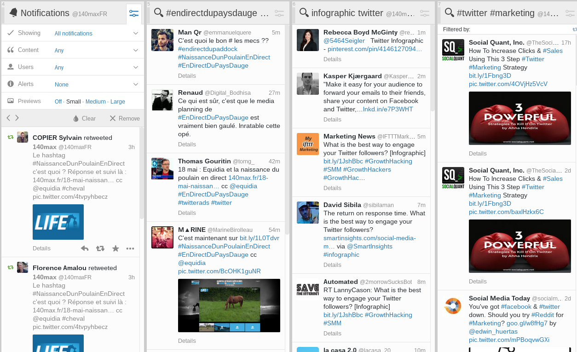Image resolution: width=577 pixels, height=352 pixels.
Task: Click the infographic twitter column scrollbar
Action: pyautogui.click(x=433, y=69)
